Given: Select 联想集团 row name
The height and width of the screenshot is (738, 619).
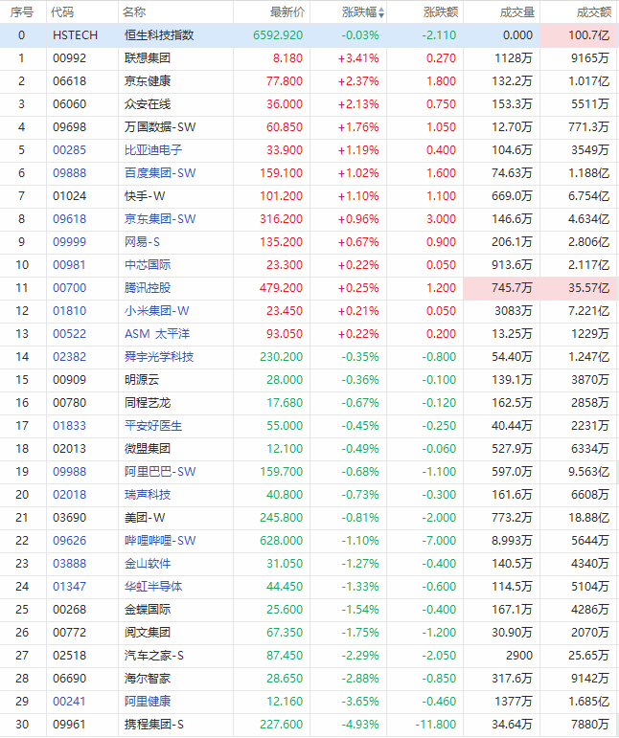Looking at the screenshot, I should [x=148, y=58].
